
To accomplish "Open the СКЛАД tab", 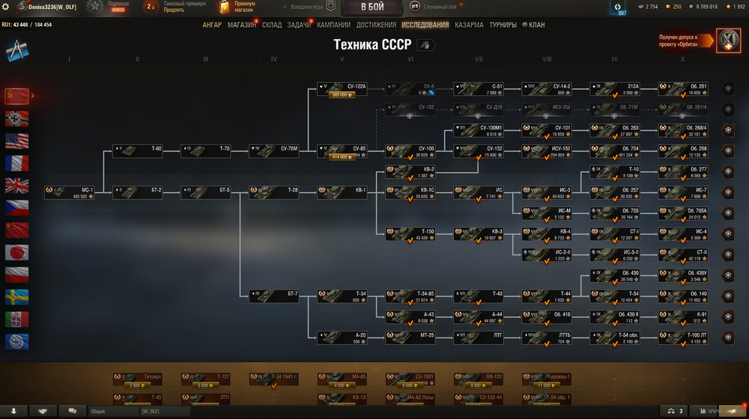I will (x=272, y=25).
